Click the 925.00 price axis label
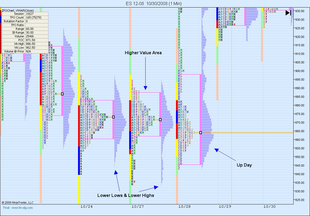 pyautogui.click(x=300, y=28)
